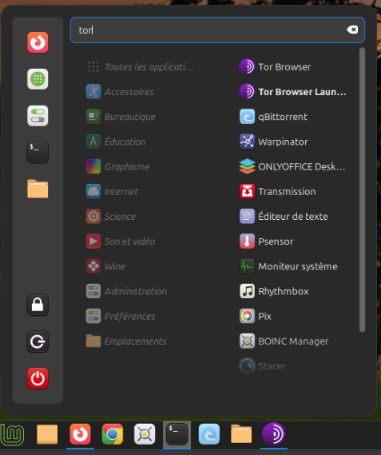This screenshot has height=455, width=381.
Task: Open the Préférences category
Action: (x=121, y=317)
